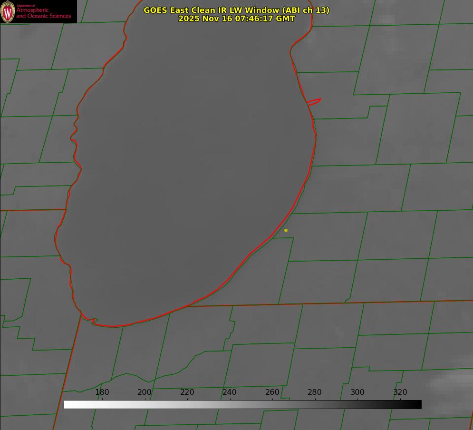Viewport: 473px width, 430px height.
Task: Click the timestamp '2025 Nov 16 07:46:17 GMT'
Action: tap(237, 19)
